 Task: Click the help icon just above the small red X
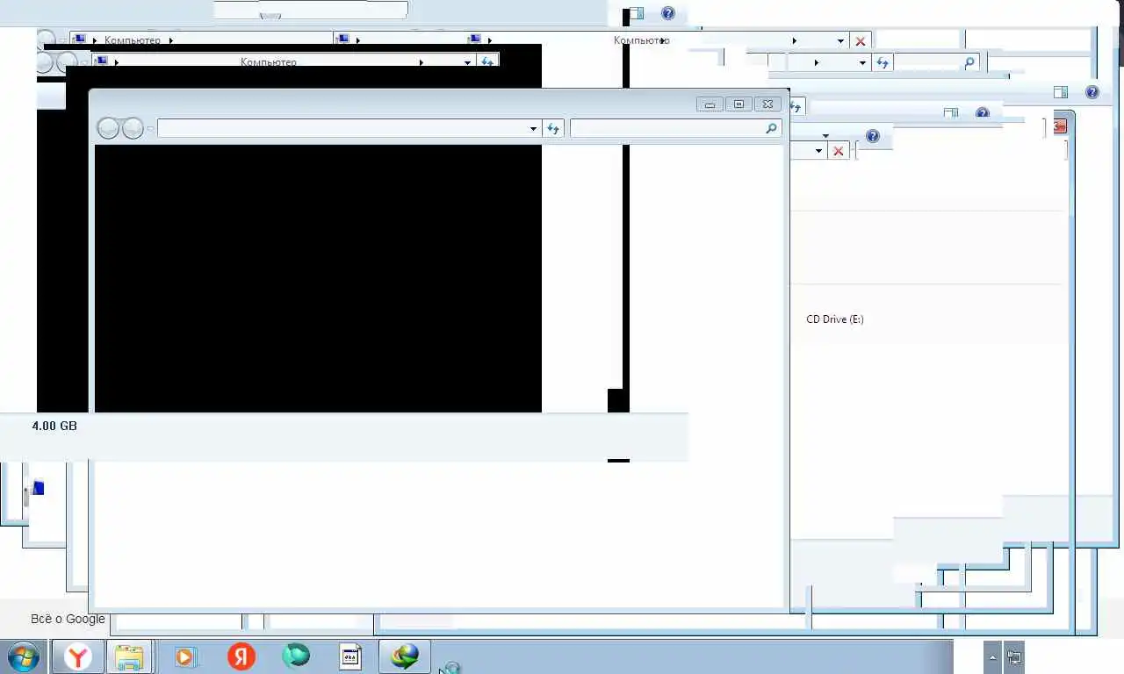[x=873, y=136]
